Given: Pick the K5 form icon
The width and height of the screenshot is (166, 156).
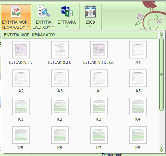Looking at the screenshot, I should coord(21,135).
